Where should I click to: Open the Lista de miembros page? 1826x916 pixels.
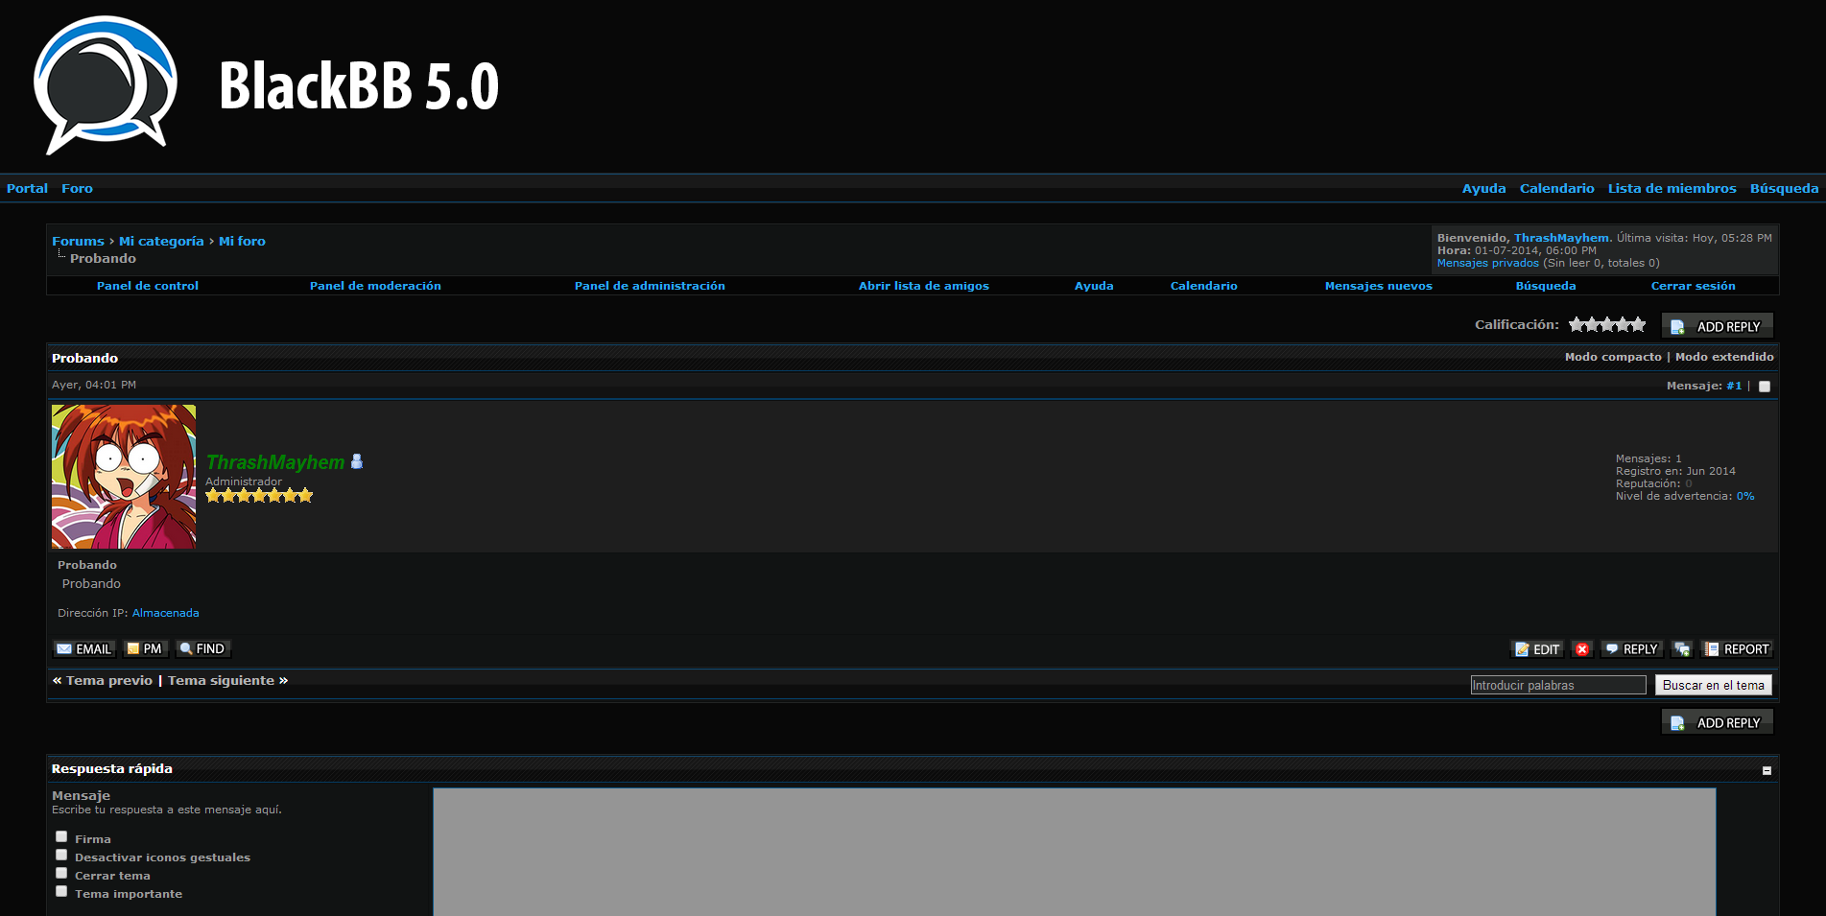click(1672, 188)
